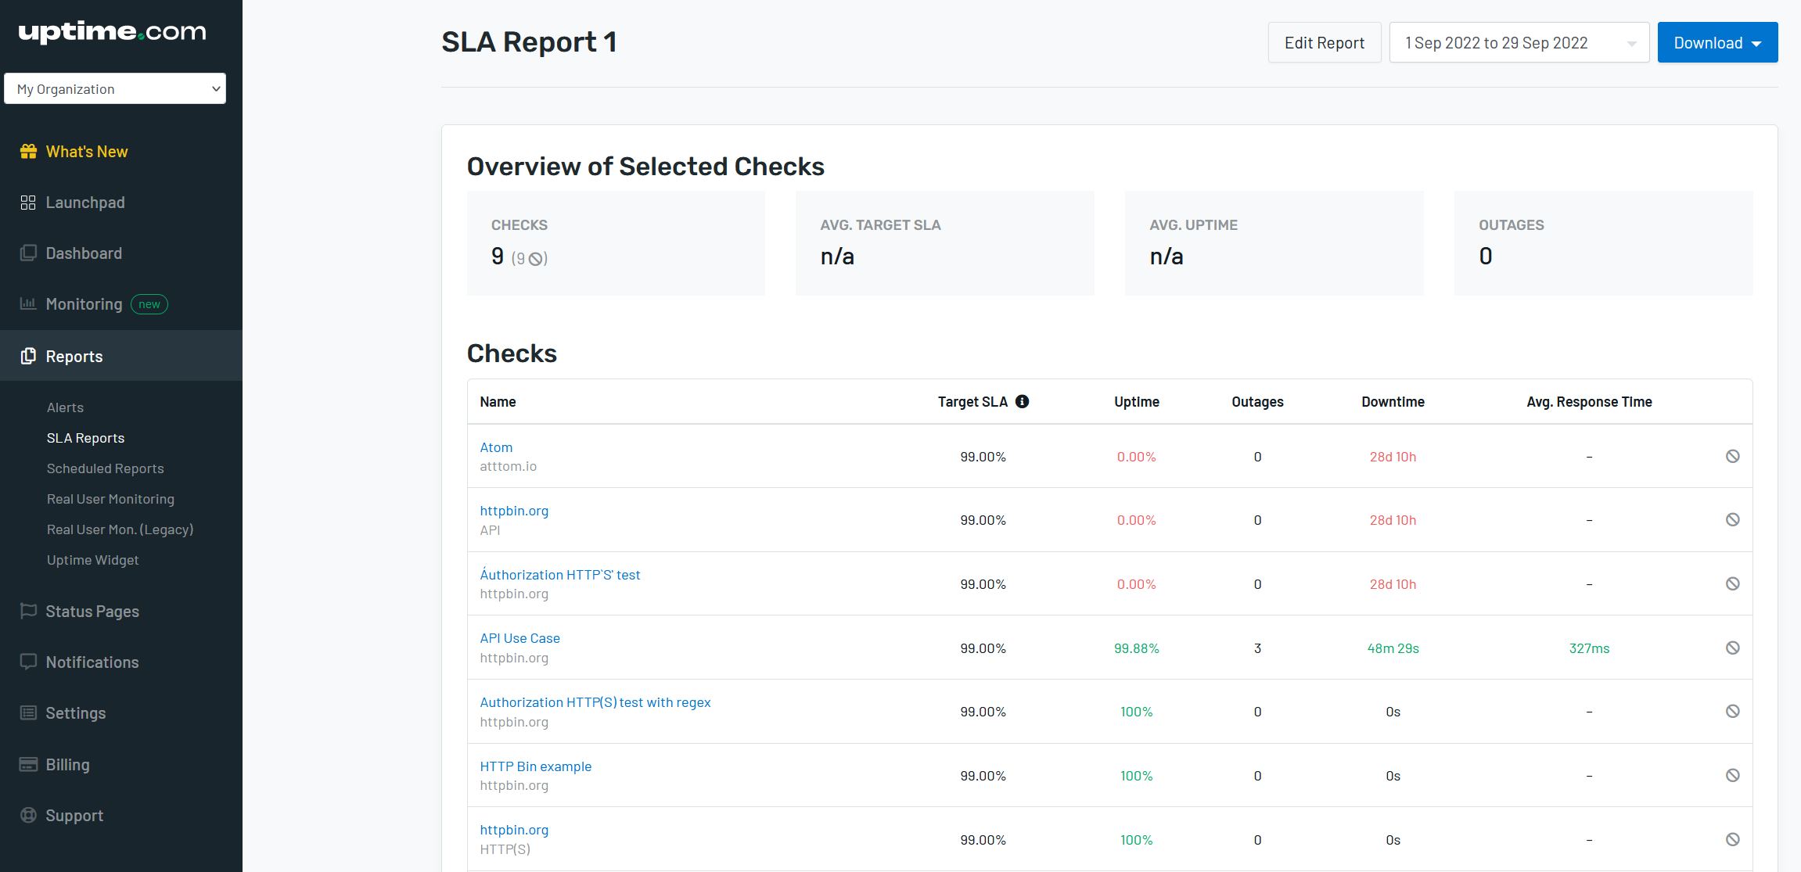
Task: Open the Settings icon
Action: click(28, 712)
